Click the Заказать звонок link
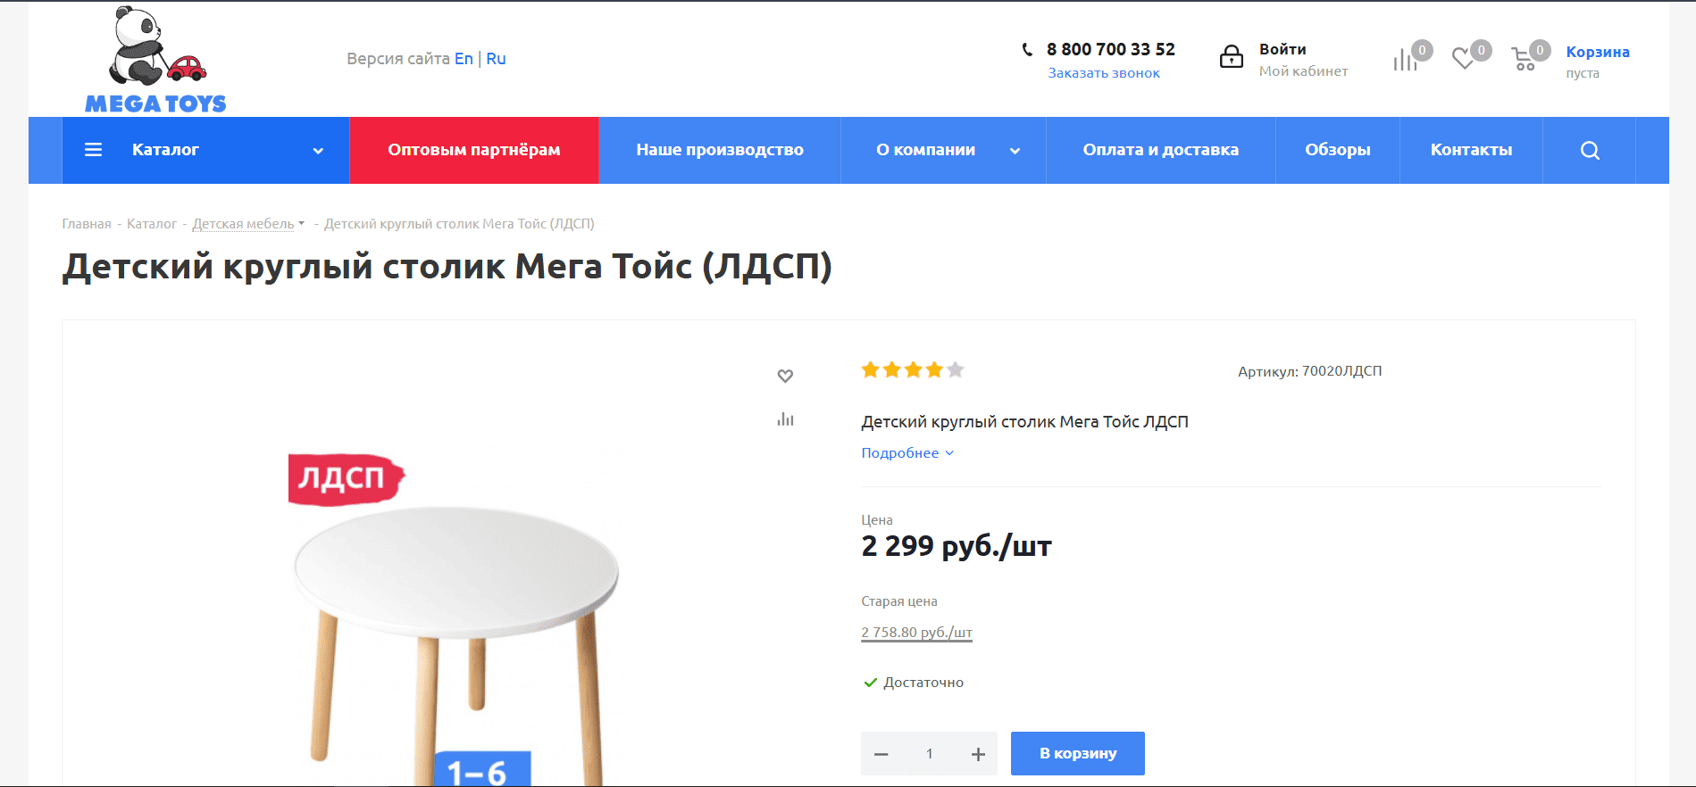1696x787 pixels. tap(1104, 73)
